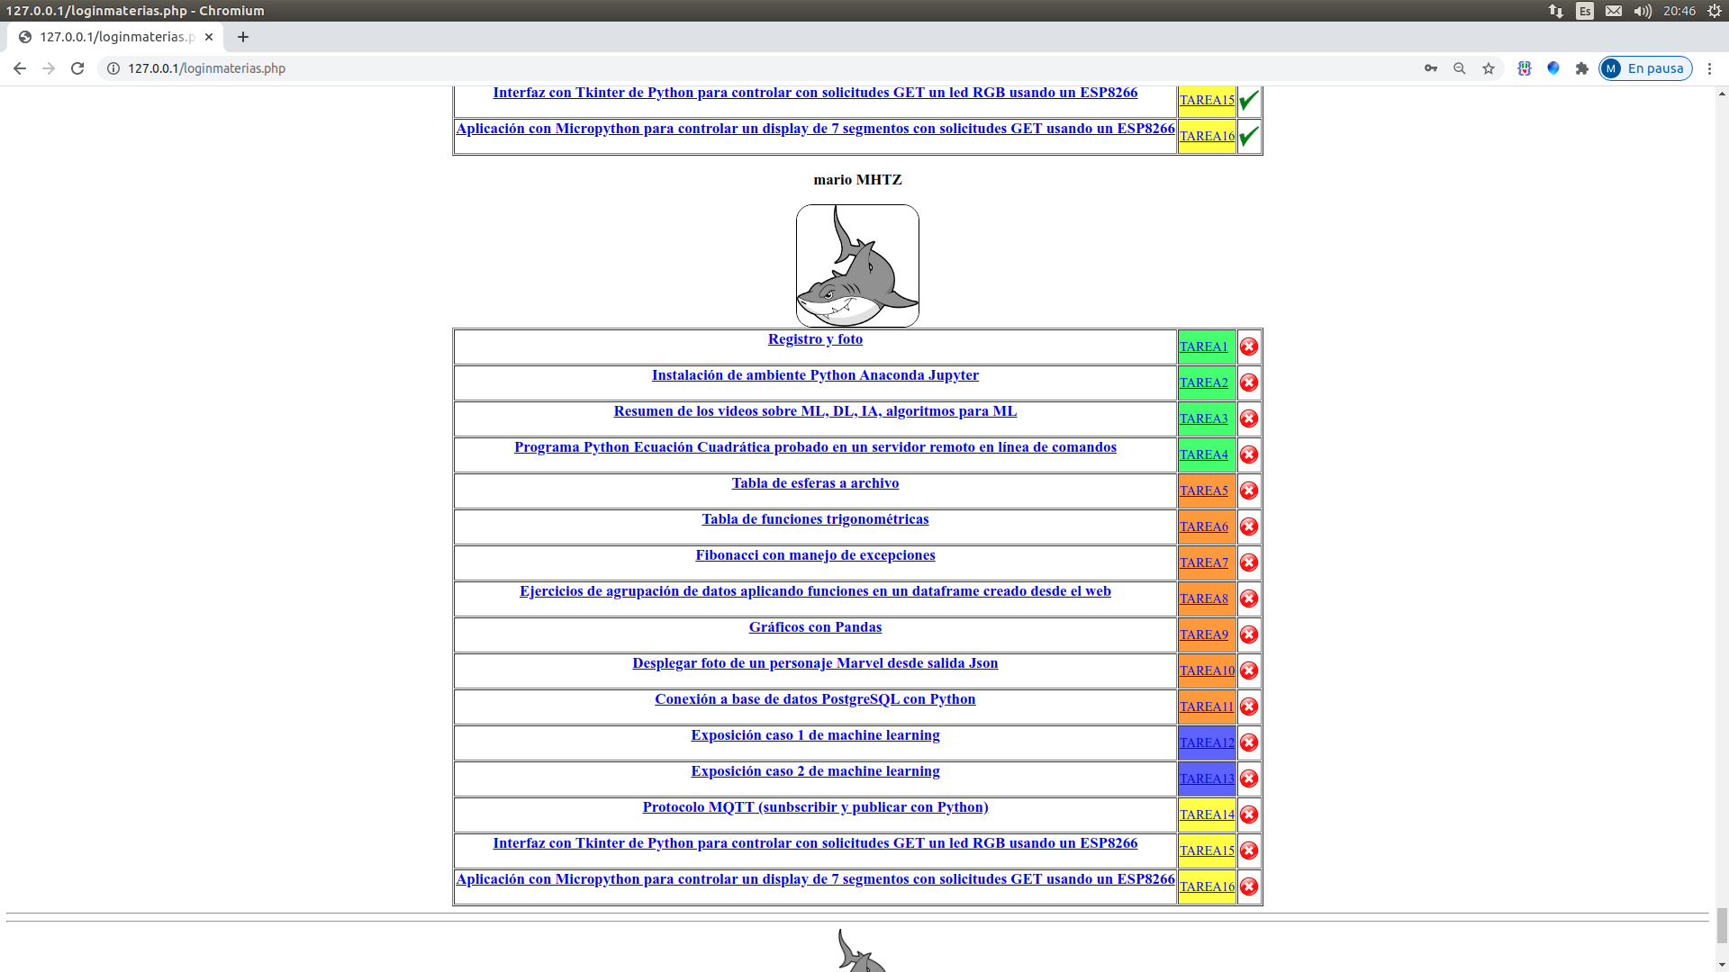Open Chromium three-dot menu
This screenshot has width=1729, height=972.
pos(1709,68)
